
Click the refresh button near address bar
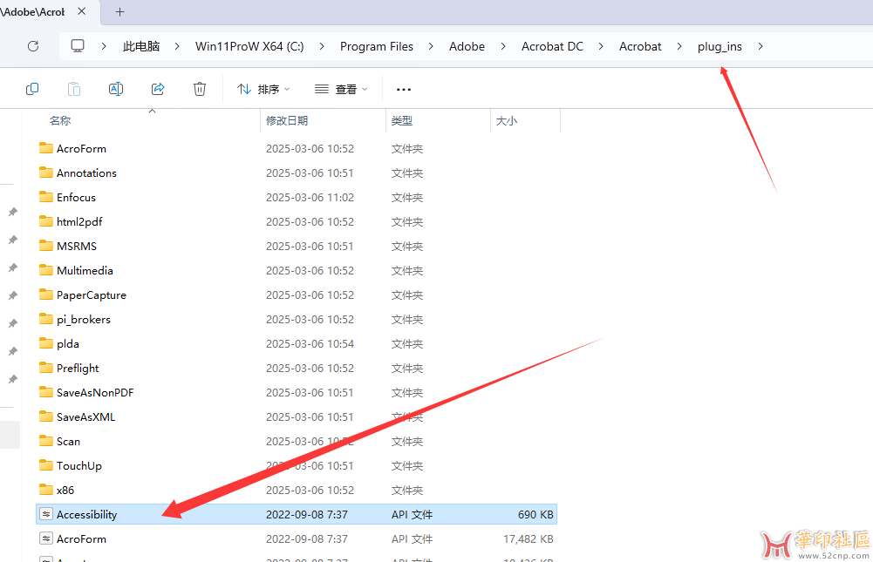tap(33, 46)
